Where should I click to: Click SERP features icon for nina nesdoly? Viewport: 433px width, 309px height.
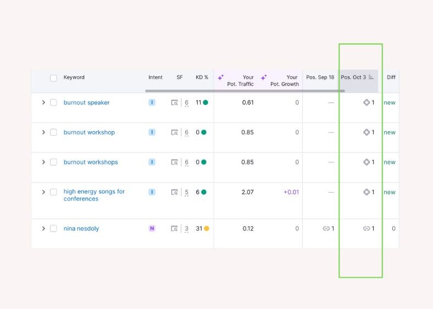(174, 229)
